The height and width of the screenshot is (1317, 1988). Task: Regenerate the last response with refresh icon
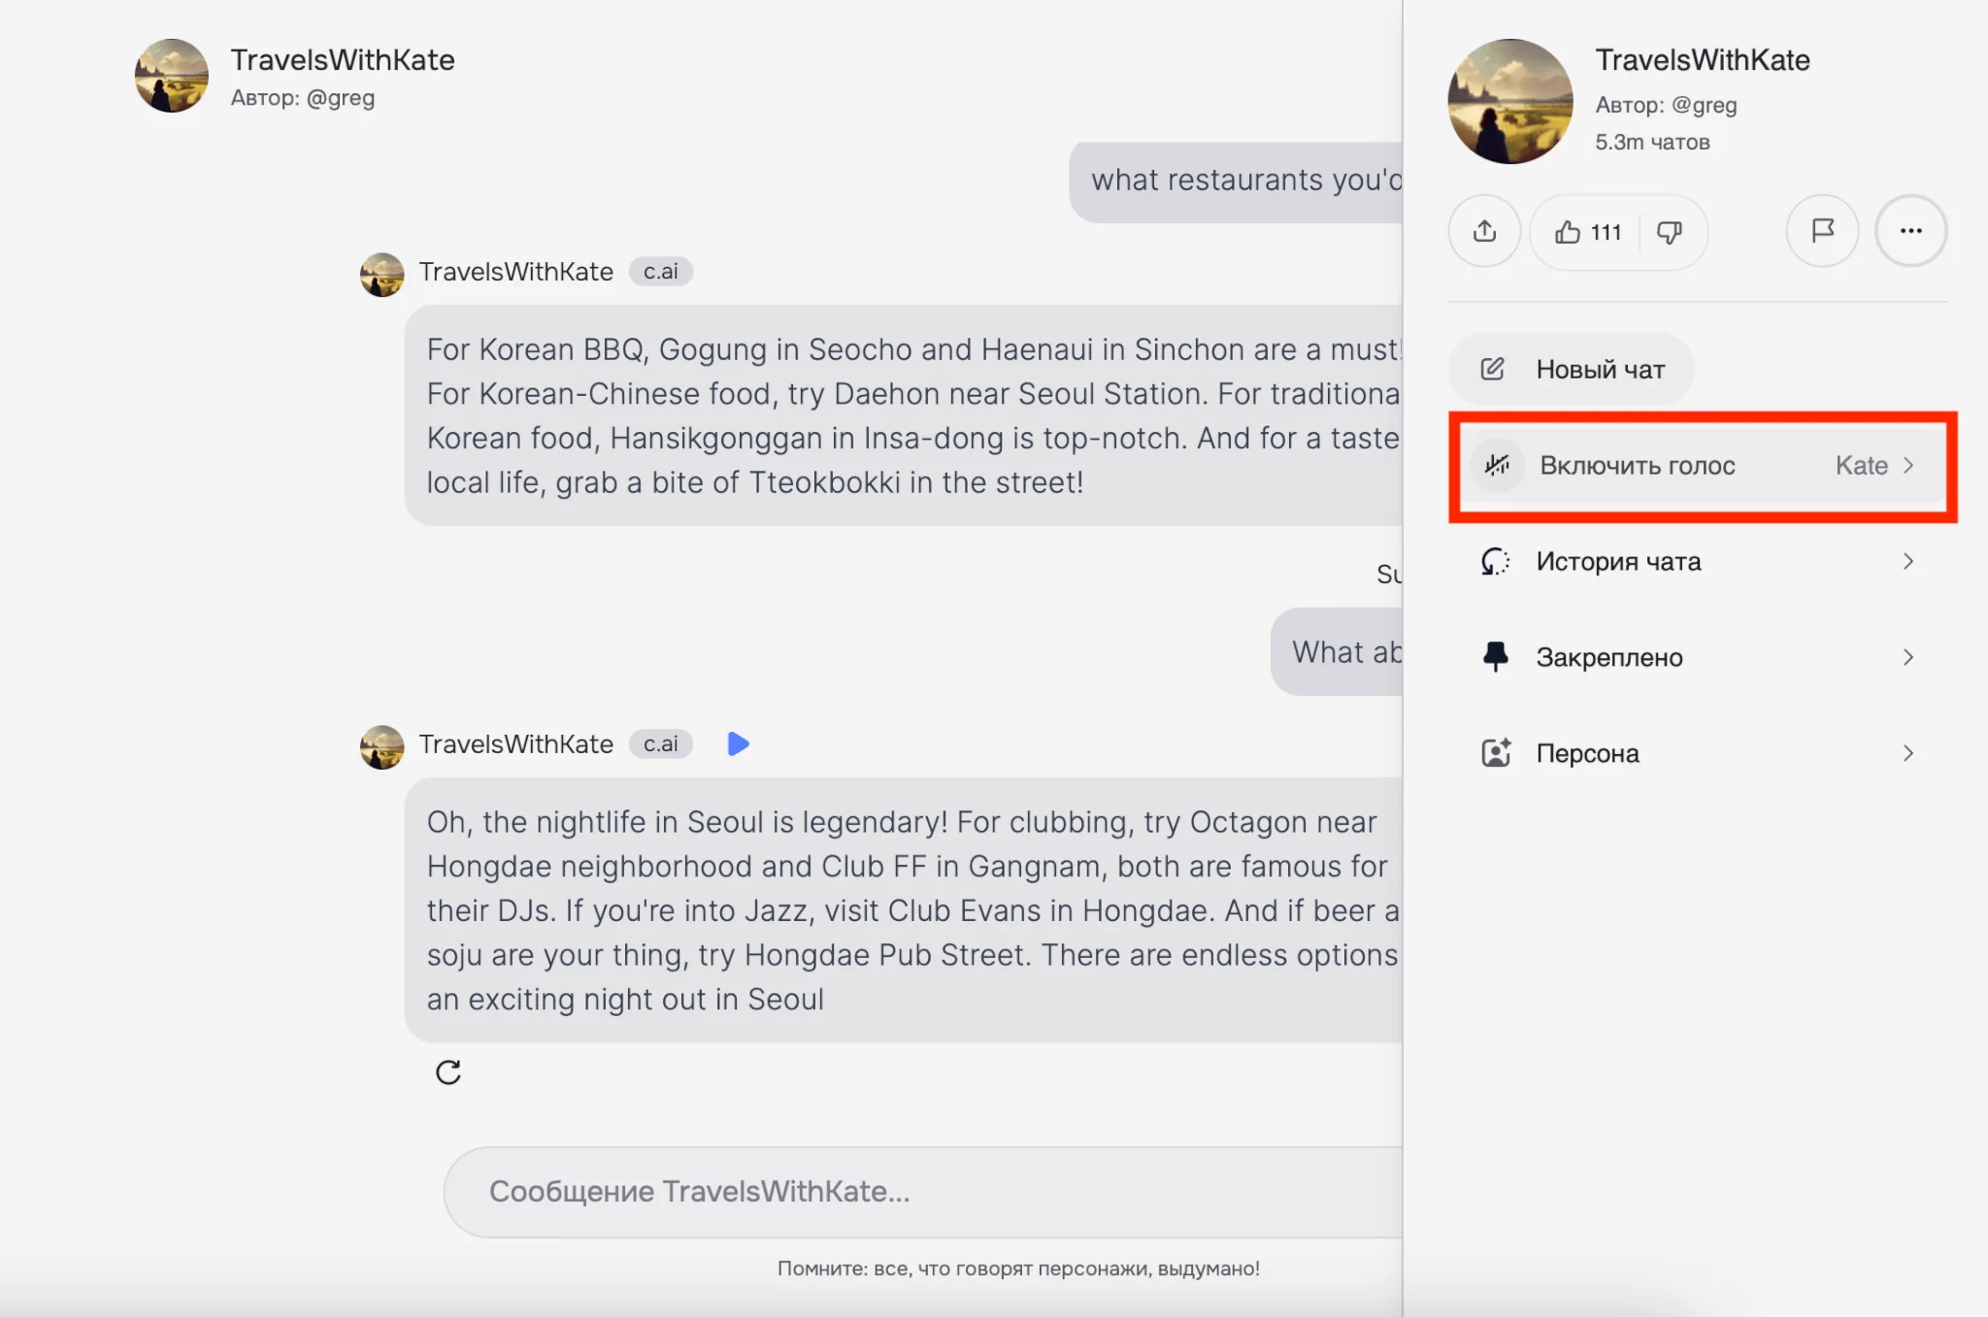[x=447, y=1072]
